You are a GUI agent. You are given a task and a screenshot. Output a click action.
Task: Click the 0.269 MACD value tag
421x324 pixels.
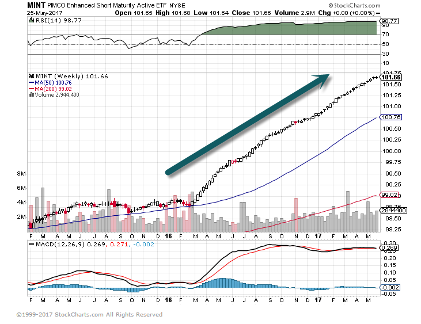pyautogui.click(x=389, y=248)
